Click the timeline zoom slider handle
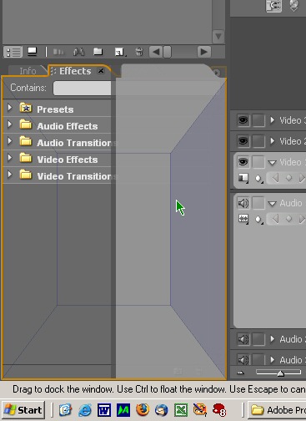Image resolution: width=306 pixels, height=421 pixels. click(x=281, y=373)
